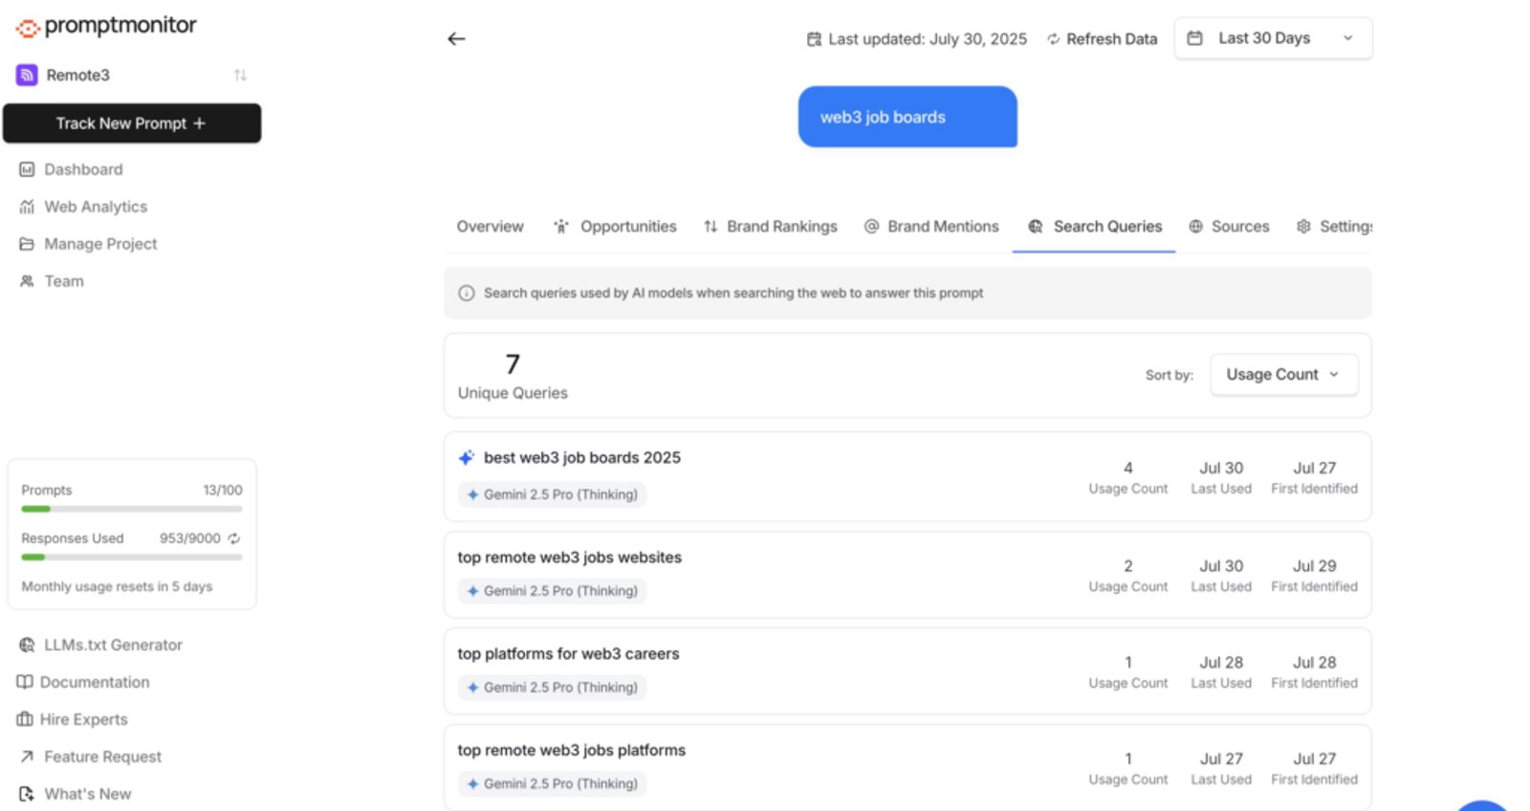
Task: Expand the Remote3 project switcher
Action: point(132,75)
